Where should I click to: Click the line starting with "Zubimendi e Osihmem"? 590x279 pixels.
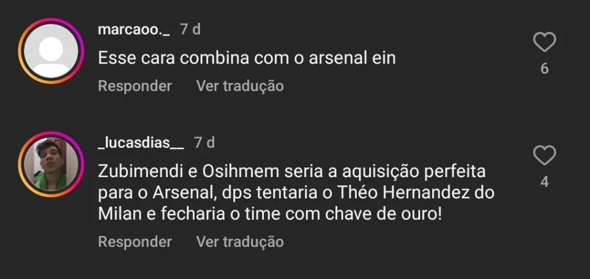(x=292, y=171)
